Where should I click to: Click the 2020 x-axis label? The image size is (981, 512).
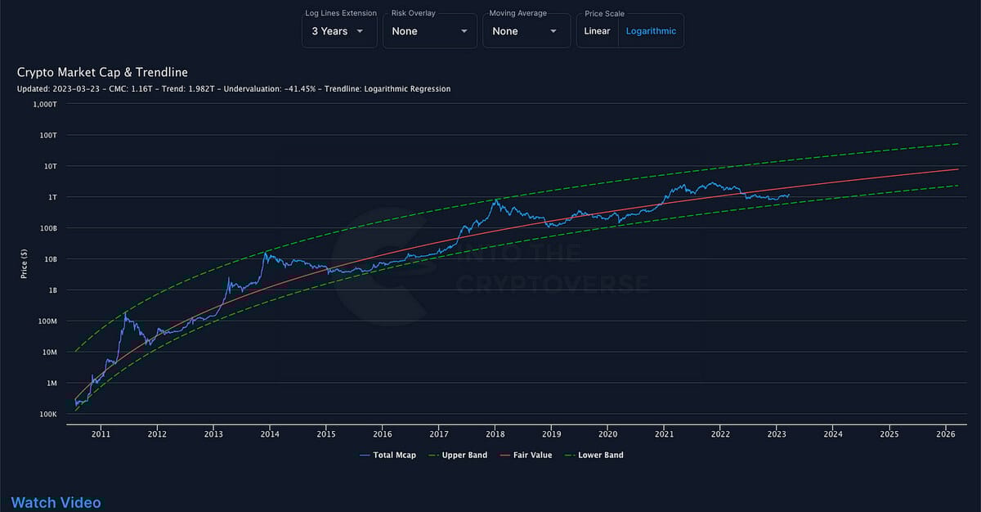(608, 434)
